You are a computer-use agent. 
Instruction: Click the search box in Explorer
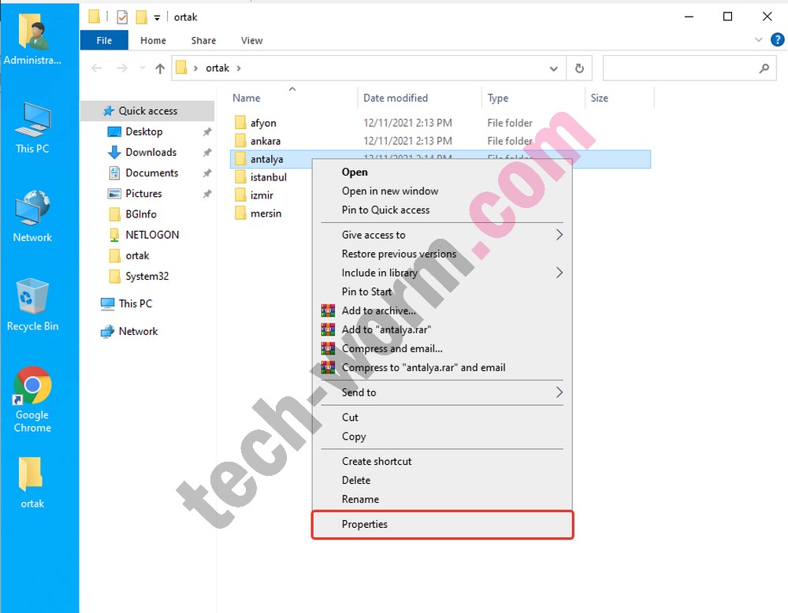(x=681, y=69)
